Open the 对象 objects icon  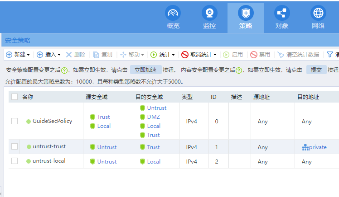281,13
